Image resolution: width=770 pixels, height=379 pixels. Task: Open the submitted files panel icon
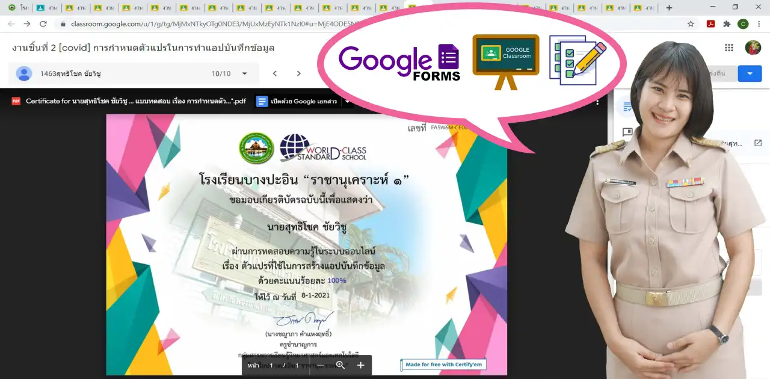[x=627, y=106]
